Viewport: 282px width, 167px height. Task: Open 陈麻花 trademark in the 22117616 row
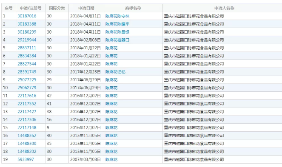(111, 96)
